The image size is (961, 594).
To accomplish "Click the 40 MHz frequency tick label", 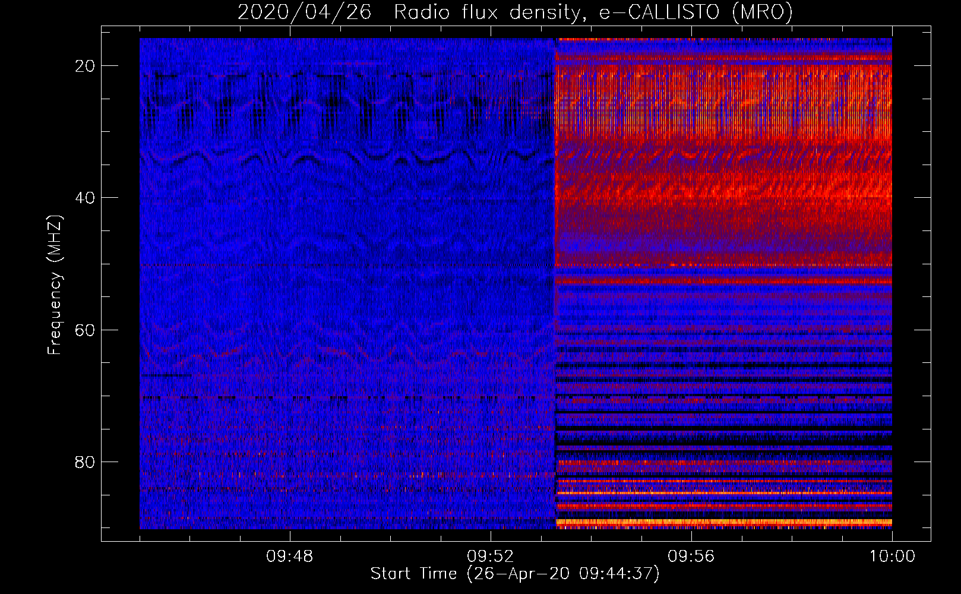I will click(x=86, y=198).
